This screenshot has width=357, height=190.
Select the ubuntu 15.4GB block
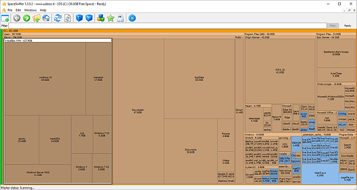(x=22, y=140)
